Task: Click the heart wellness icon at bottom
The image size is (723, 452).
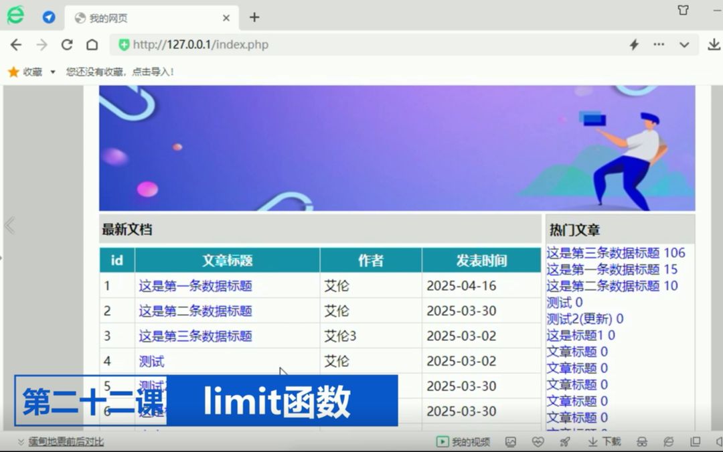Action: coord(538,442)
